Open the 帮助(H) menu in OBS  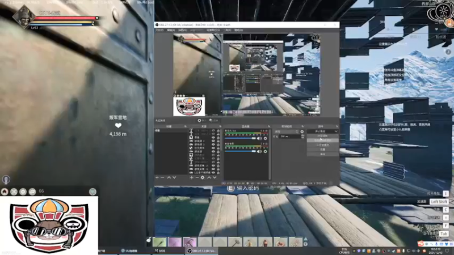[x=238, y=30]
